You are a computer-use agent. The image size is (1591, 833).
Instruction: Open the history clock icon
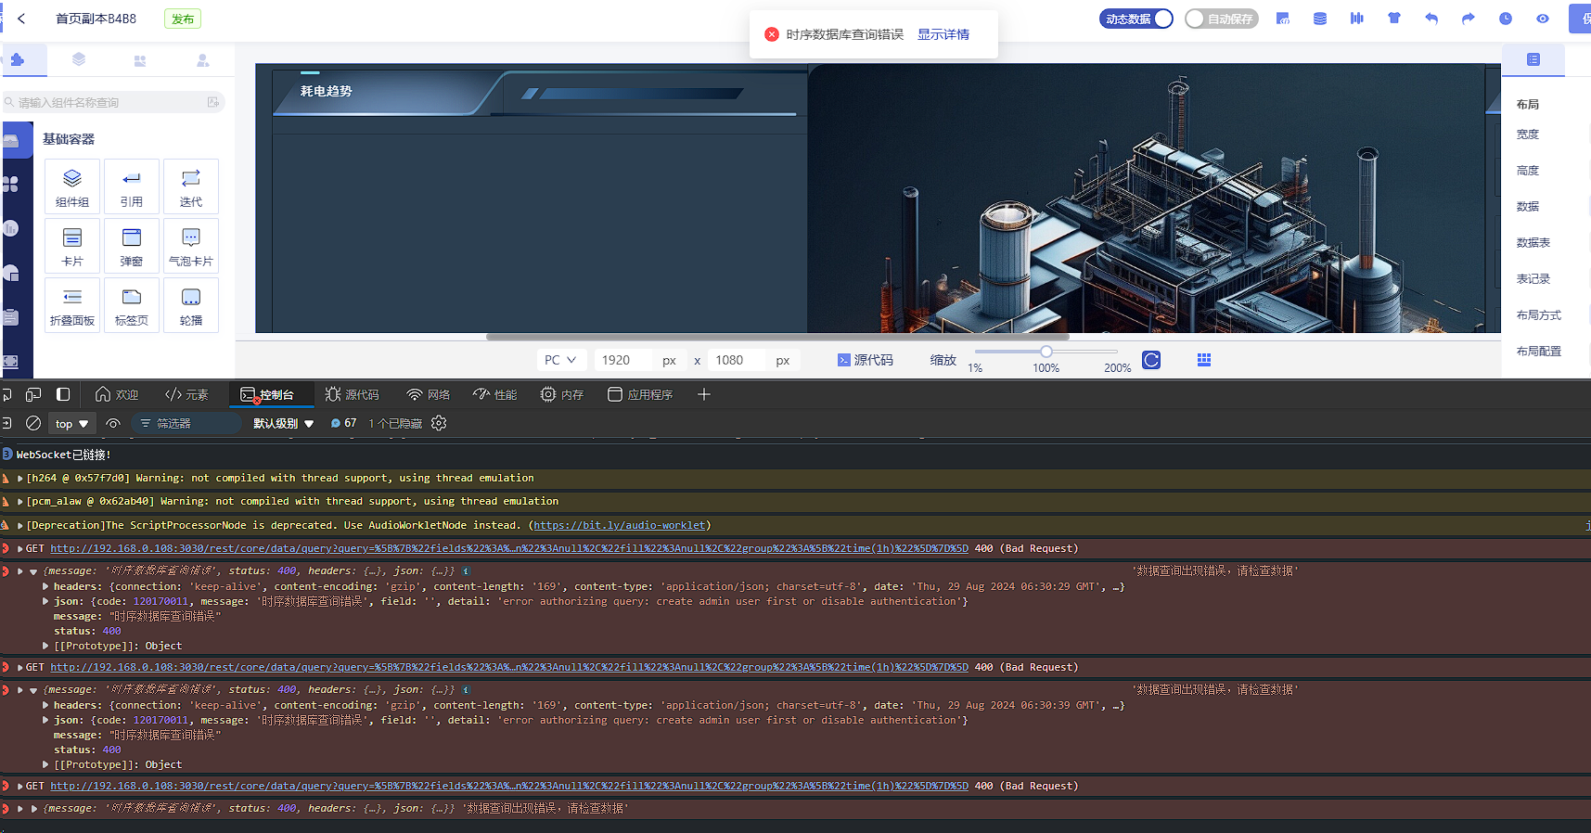click(1506, 19)
